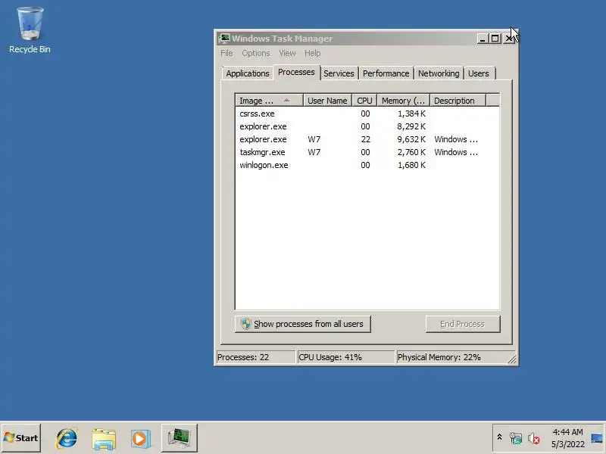Select the csrss.exe process row
This screenshot has height=454, width=606.
click(x=367, y=114)
